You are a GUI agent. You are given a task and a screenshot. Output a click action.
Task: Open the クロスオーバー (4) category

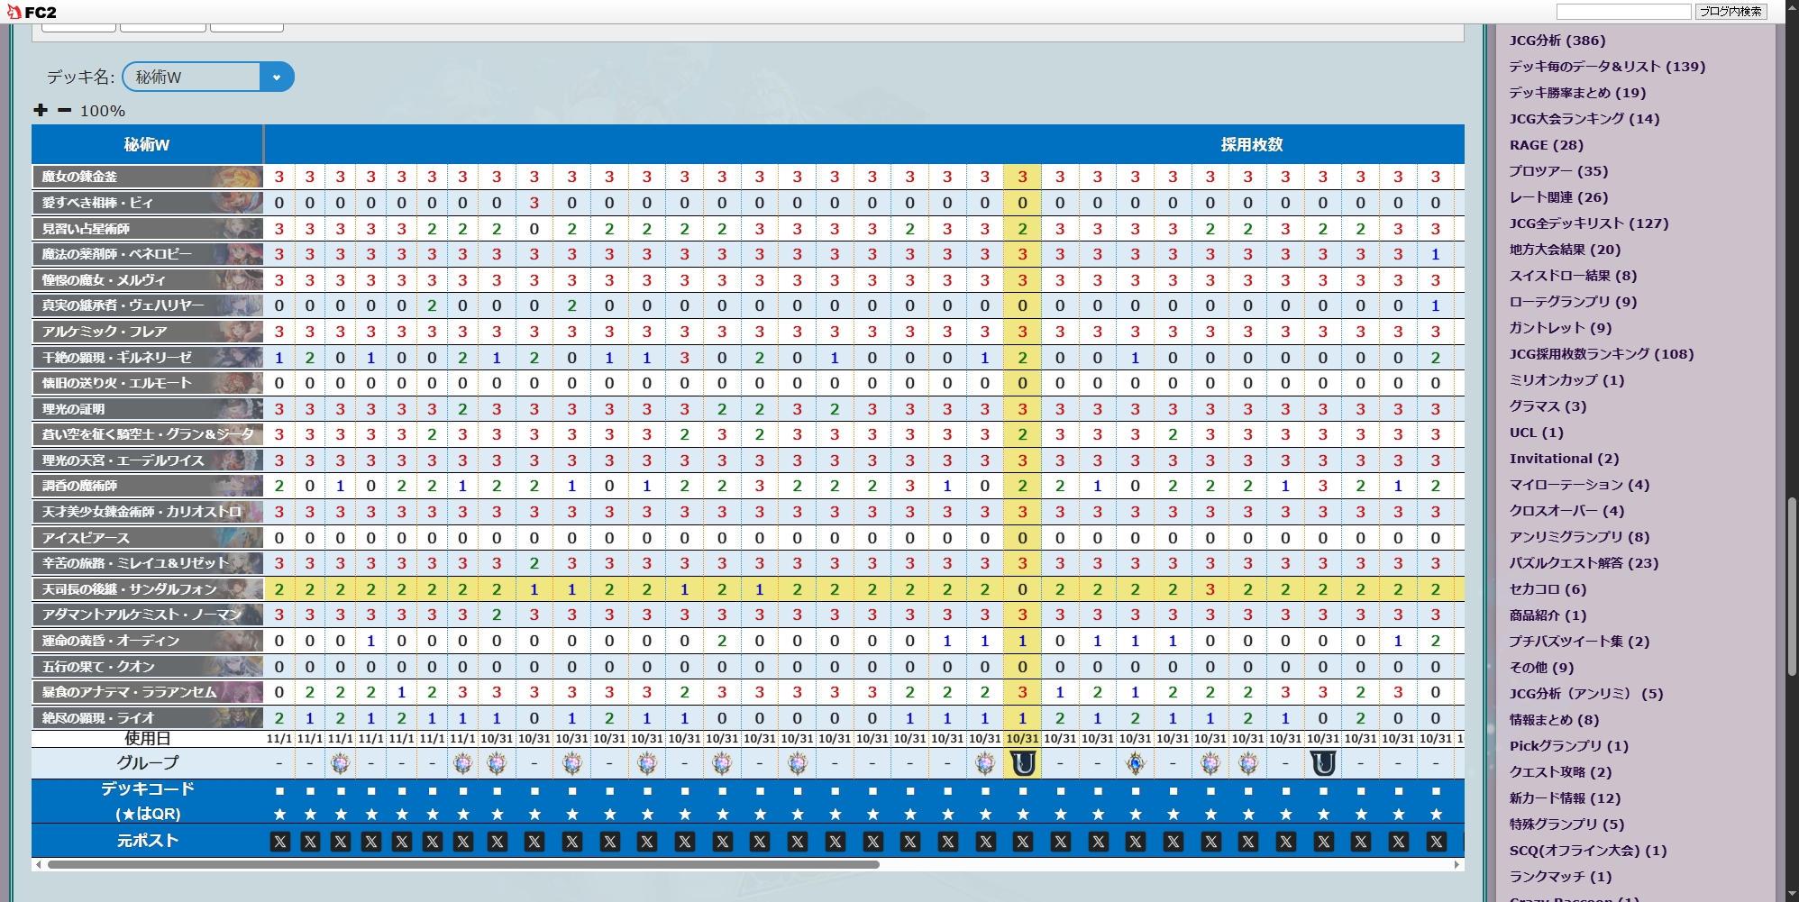pyautogui.click(x=1567, y=511)
